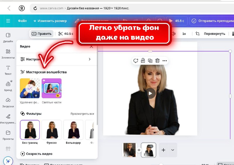Image resolution: width=234 pixels, height=165 pixels.
Task: Open the Файл menu
Action: (22, 21)
